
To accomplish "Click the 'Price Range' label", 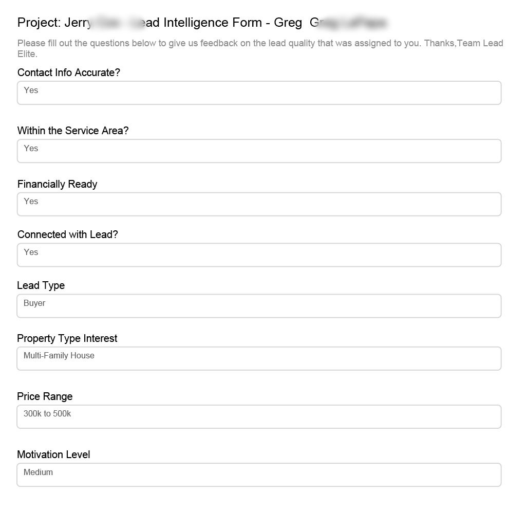I will click(45, 396).
